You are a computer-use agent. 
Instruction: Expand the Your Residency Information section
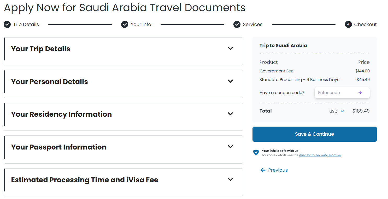(230, 114)
